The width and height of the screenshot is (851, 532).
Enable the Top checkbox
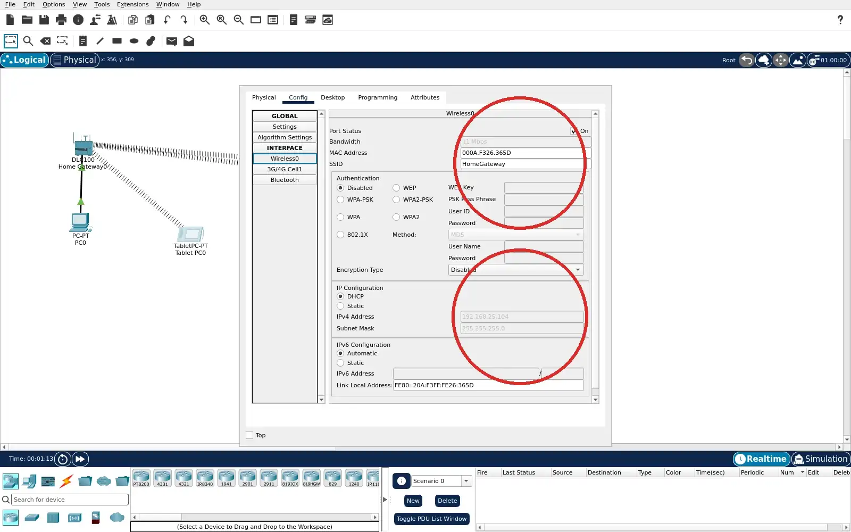click(249, 435)
